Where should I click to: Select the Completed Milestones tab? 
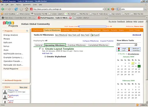[x=98, y=45]
